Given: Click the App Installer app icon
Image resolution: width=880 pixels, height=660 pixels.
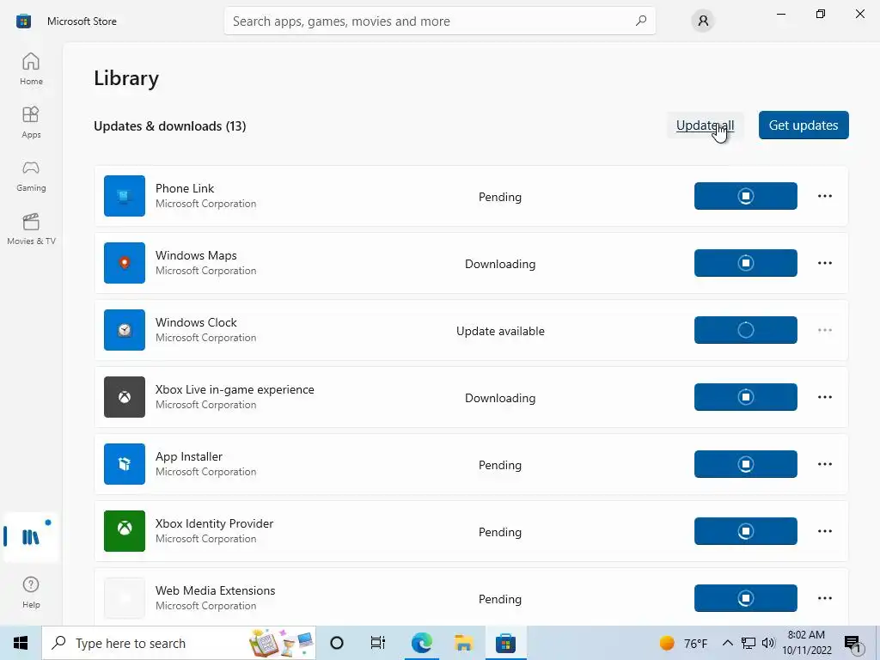Looking at the screenshot, I should pos(125,464).
